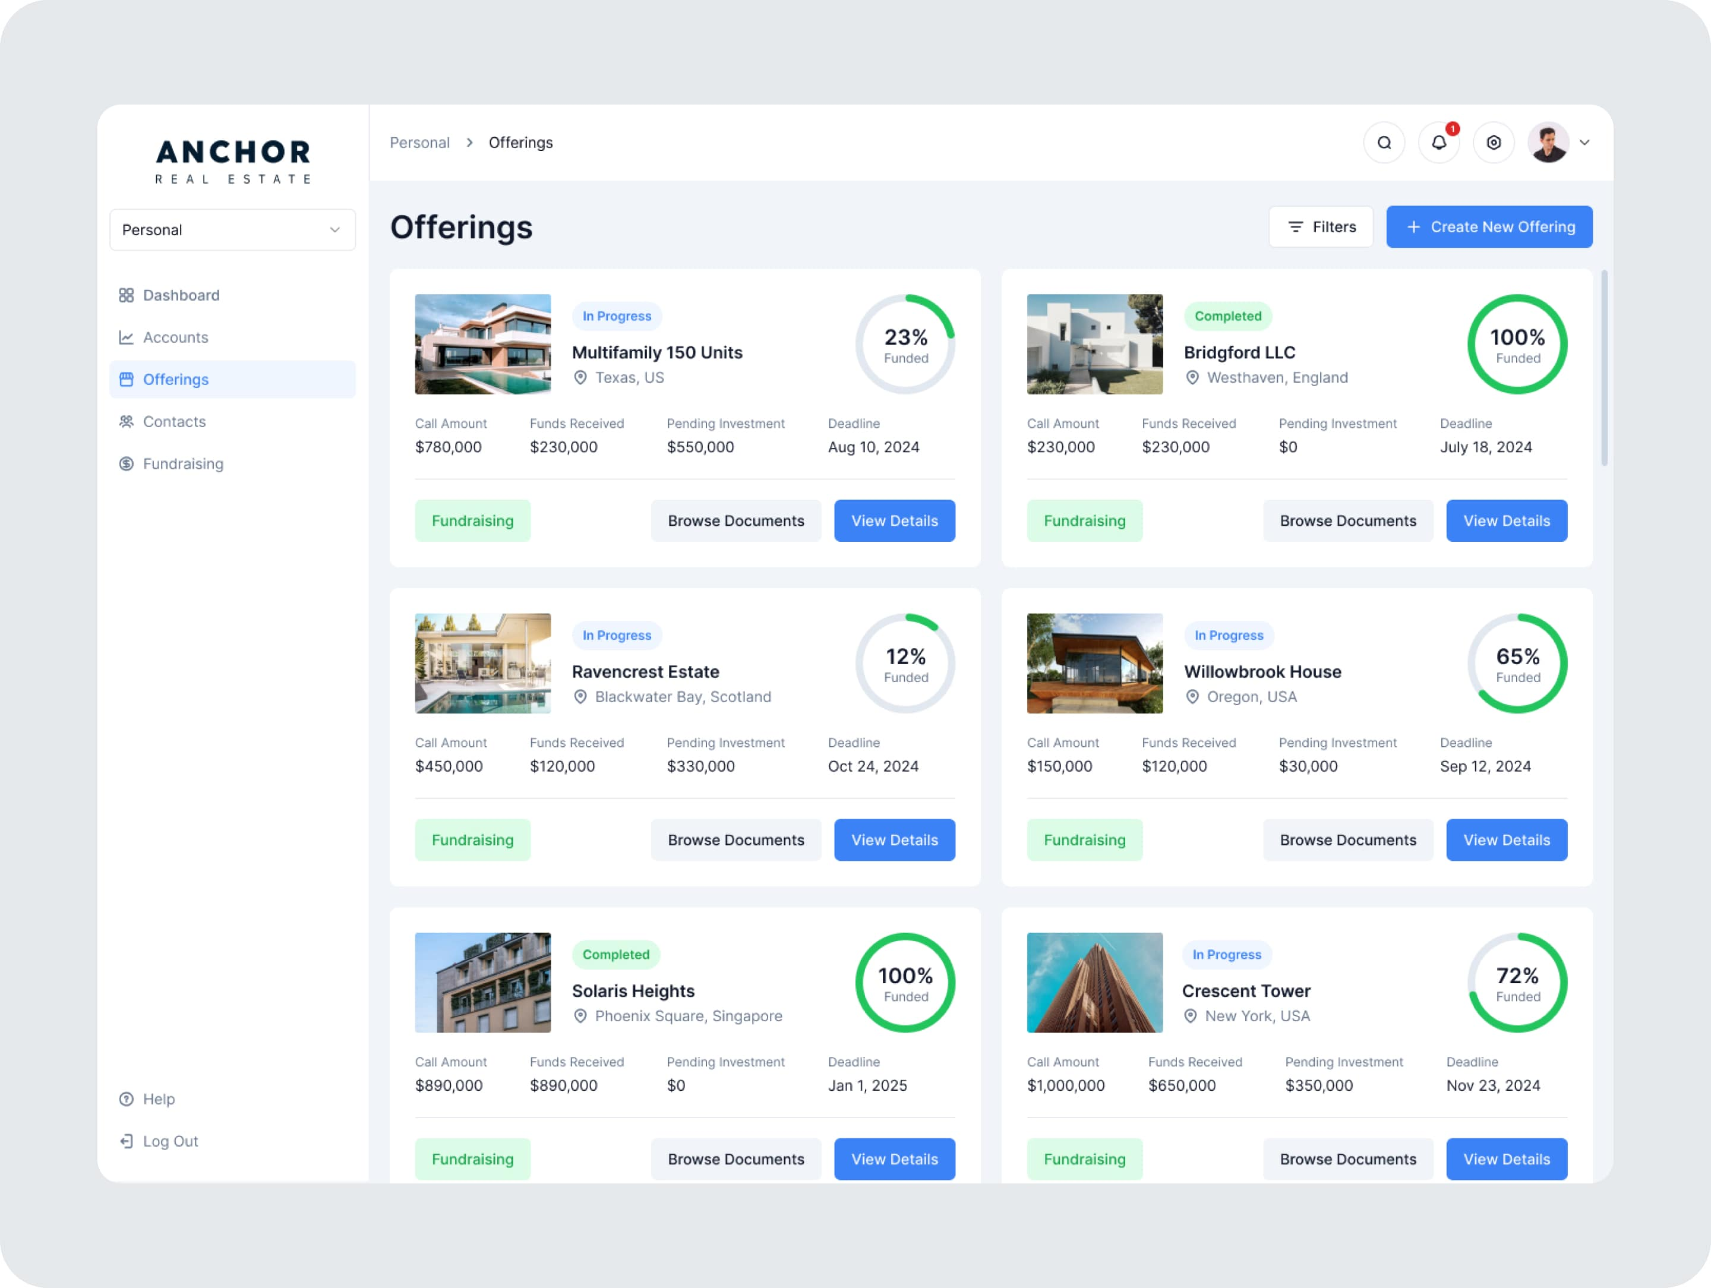Expand the profile menu chevron
Image resolution: width=1711 pixels, height=1288 pixels.
[x=1584, y=143]
